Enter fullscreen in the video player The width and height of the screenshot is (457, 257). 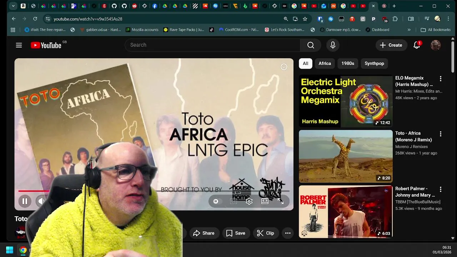[281, 201]
